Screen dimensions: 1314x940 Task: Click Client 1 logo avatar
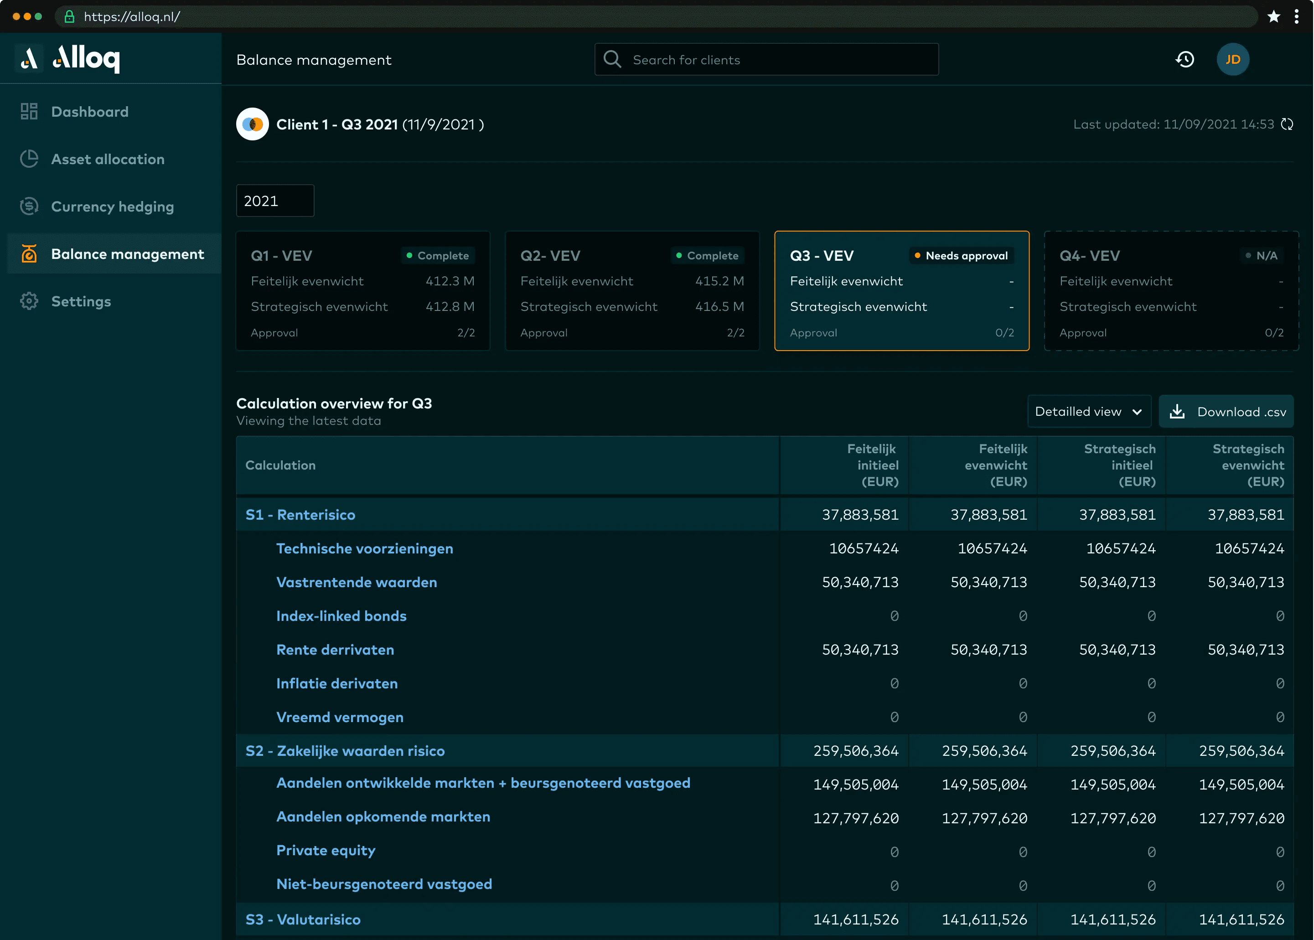click(x=253, y=124)
